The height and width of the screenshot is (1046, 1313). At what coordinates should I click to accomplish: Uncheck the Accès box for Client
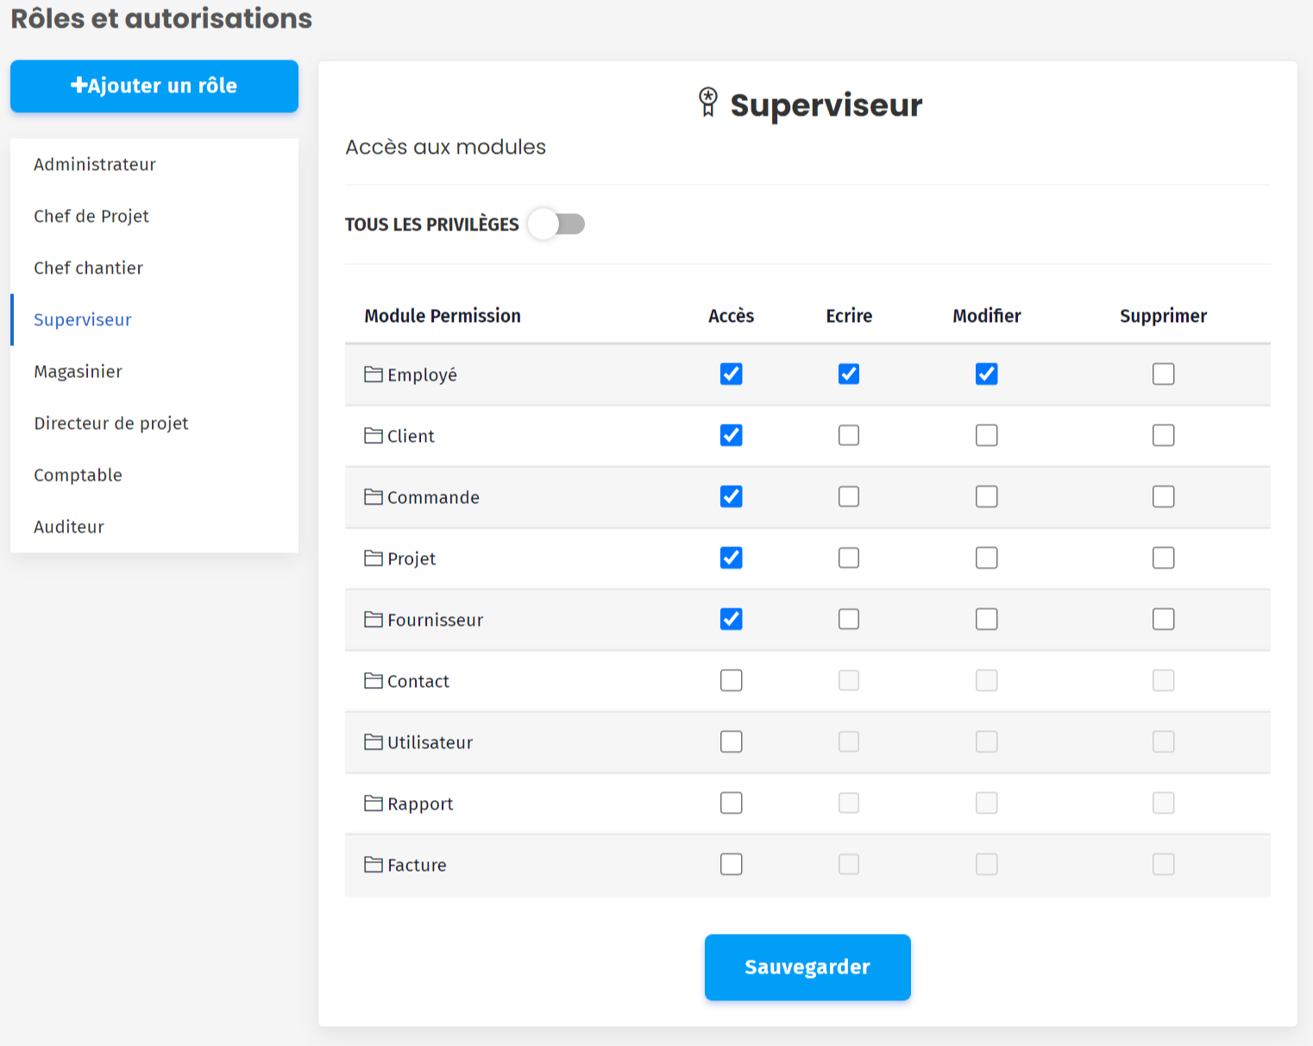click(731, 435)
